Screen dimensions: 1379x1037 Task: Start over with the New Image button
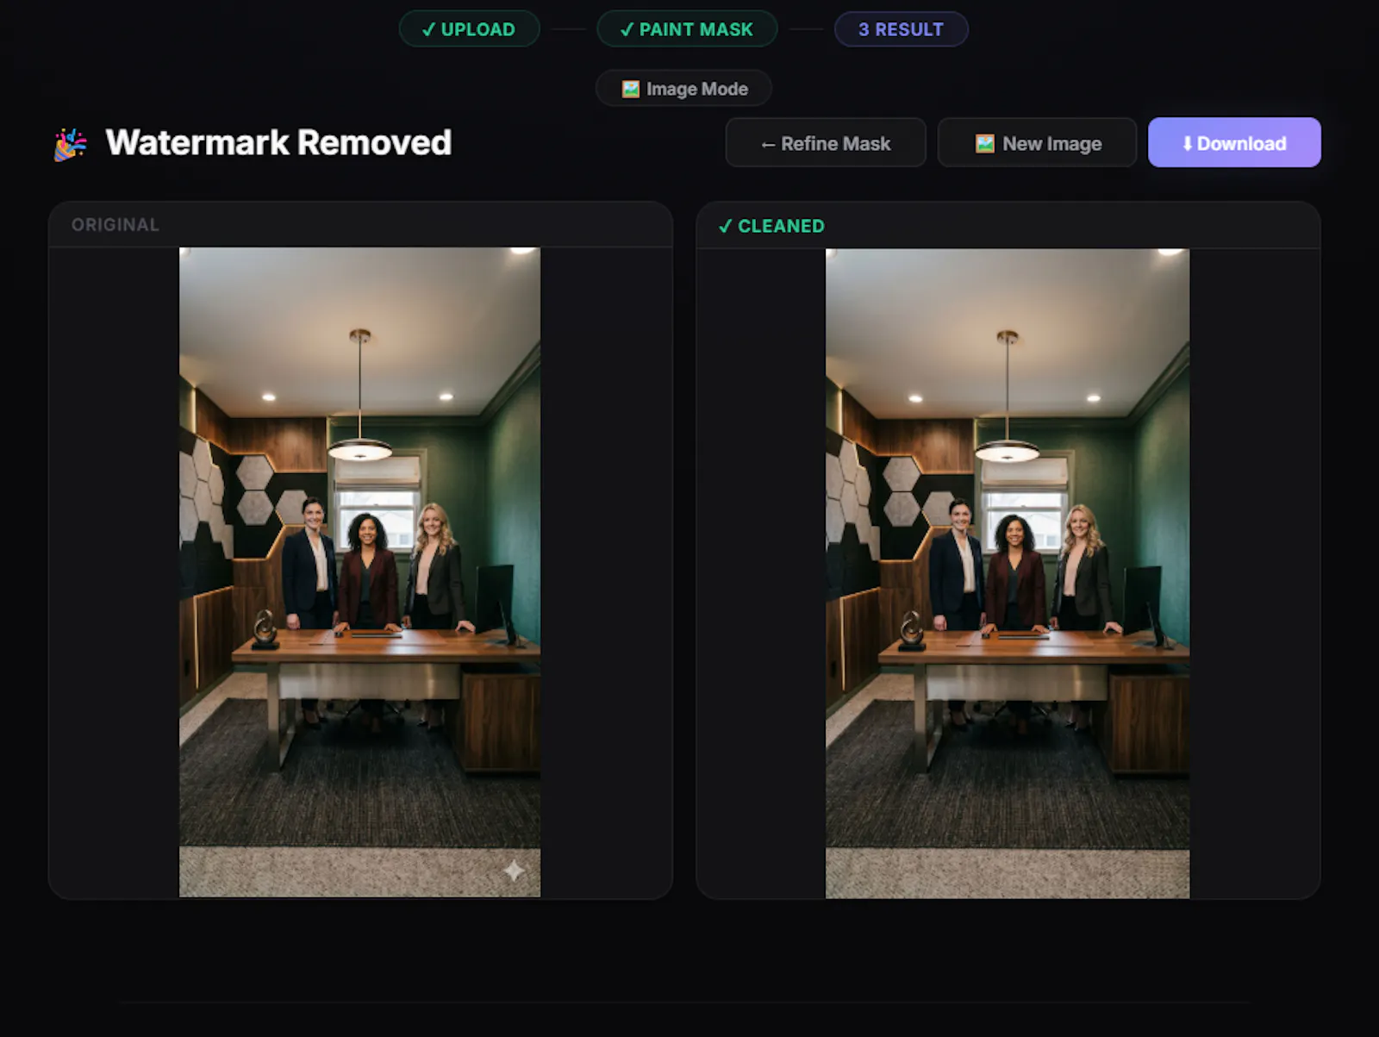[1037, 143]
